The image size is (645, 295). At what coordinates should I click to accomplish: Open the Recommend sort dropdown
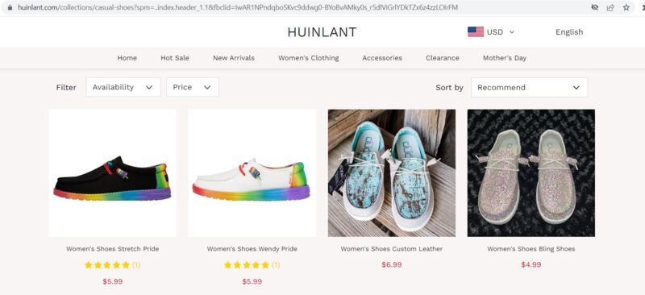pyautogui.click(x=529, y=88)
